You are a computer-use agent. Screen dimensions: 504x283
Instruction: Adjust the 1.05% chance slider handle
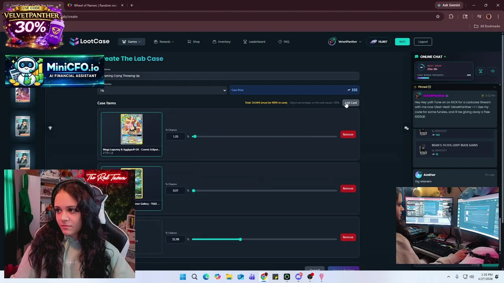(x=195, y=136)
